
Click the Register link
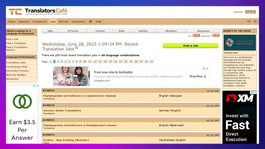tap(238, 12)
